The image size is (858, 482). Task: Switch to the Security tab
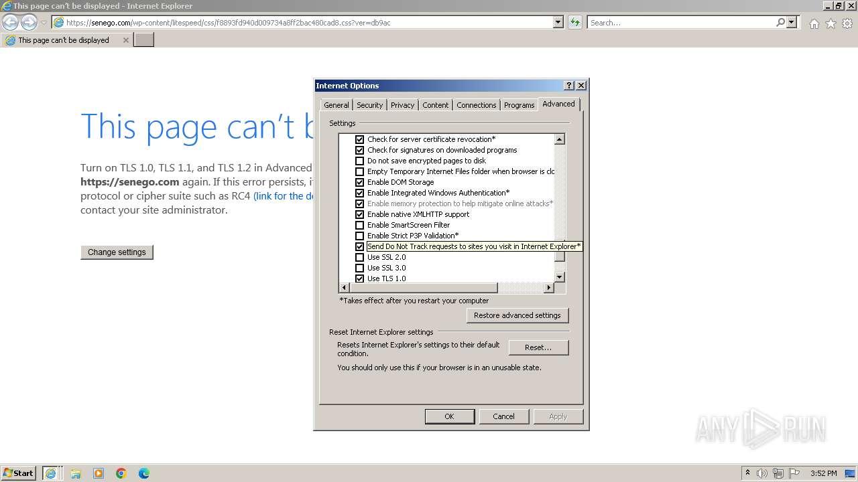[369, 105]
